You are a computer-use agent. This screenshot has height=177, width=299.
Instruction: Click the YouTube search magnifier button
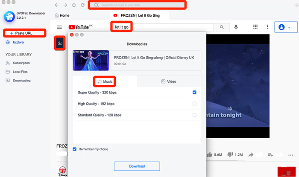(222, 27)
